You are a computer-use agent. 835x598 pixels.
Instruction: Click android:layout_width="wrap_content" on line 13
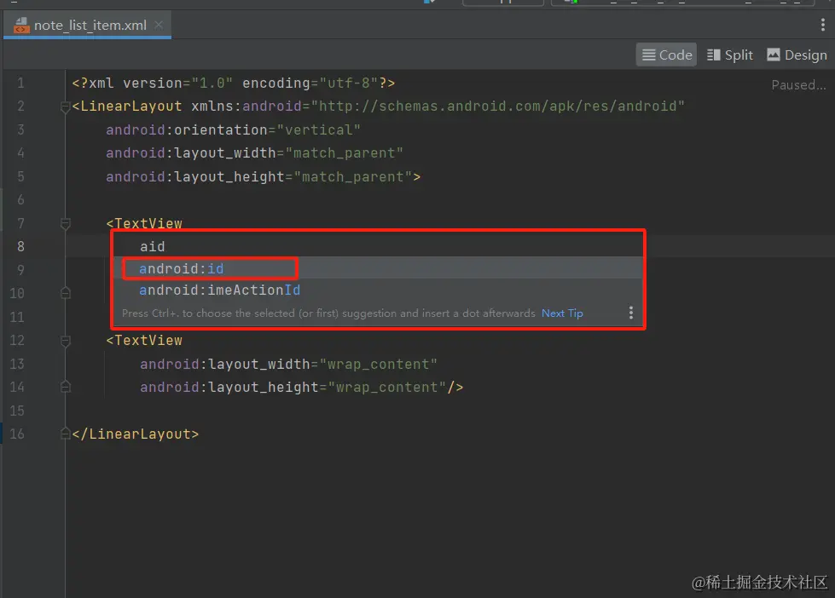coord(288,364)
